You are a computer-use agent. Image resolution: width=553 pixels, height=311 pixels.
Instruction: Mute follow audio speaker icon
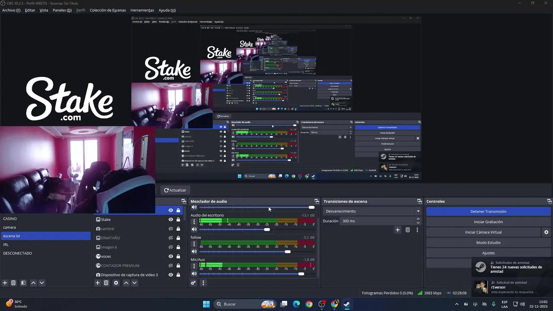[194, 251]
